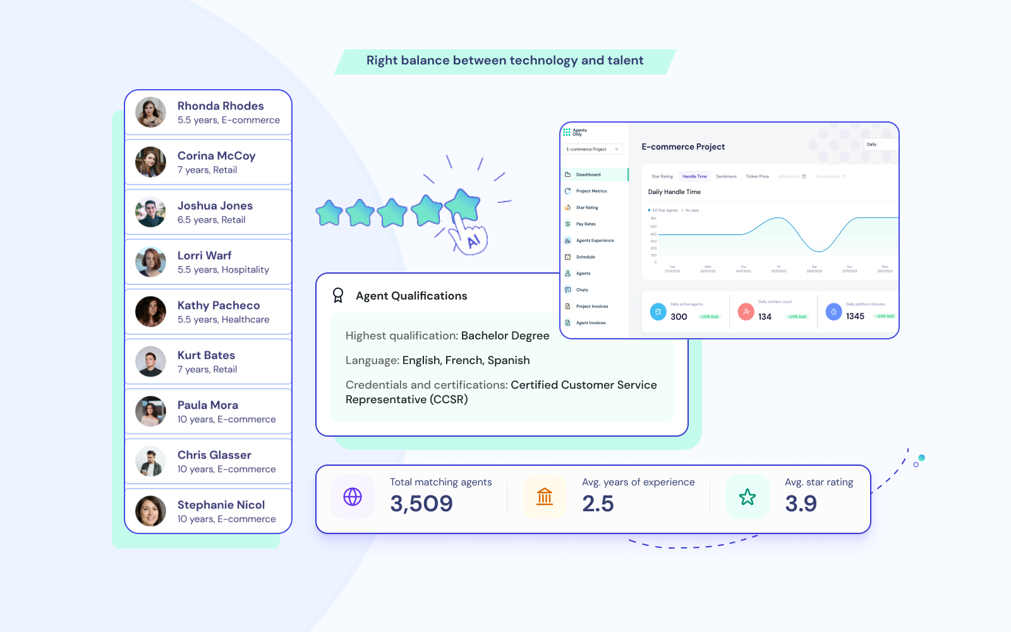Click the stopwatch icon for Daily platform minutes
The image size is (1011, 632).
[x=834, y=312]
